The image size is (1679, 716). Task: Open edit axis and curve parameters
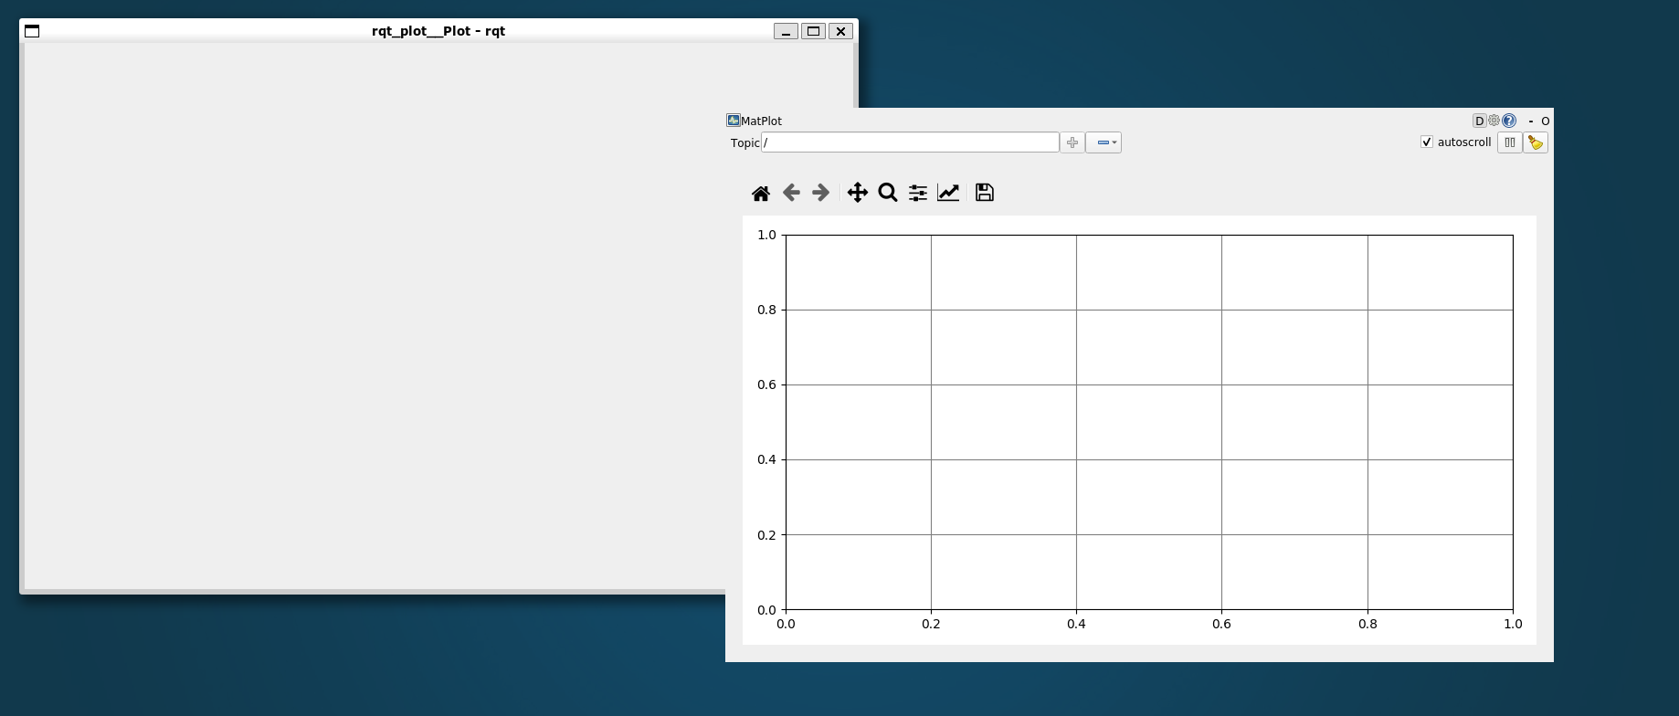pos(948,193)
